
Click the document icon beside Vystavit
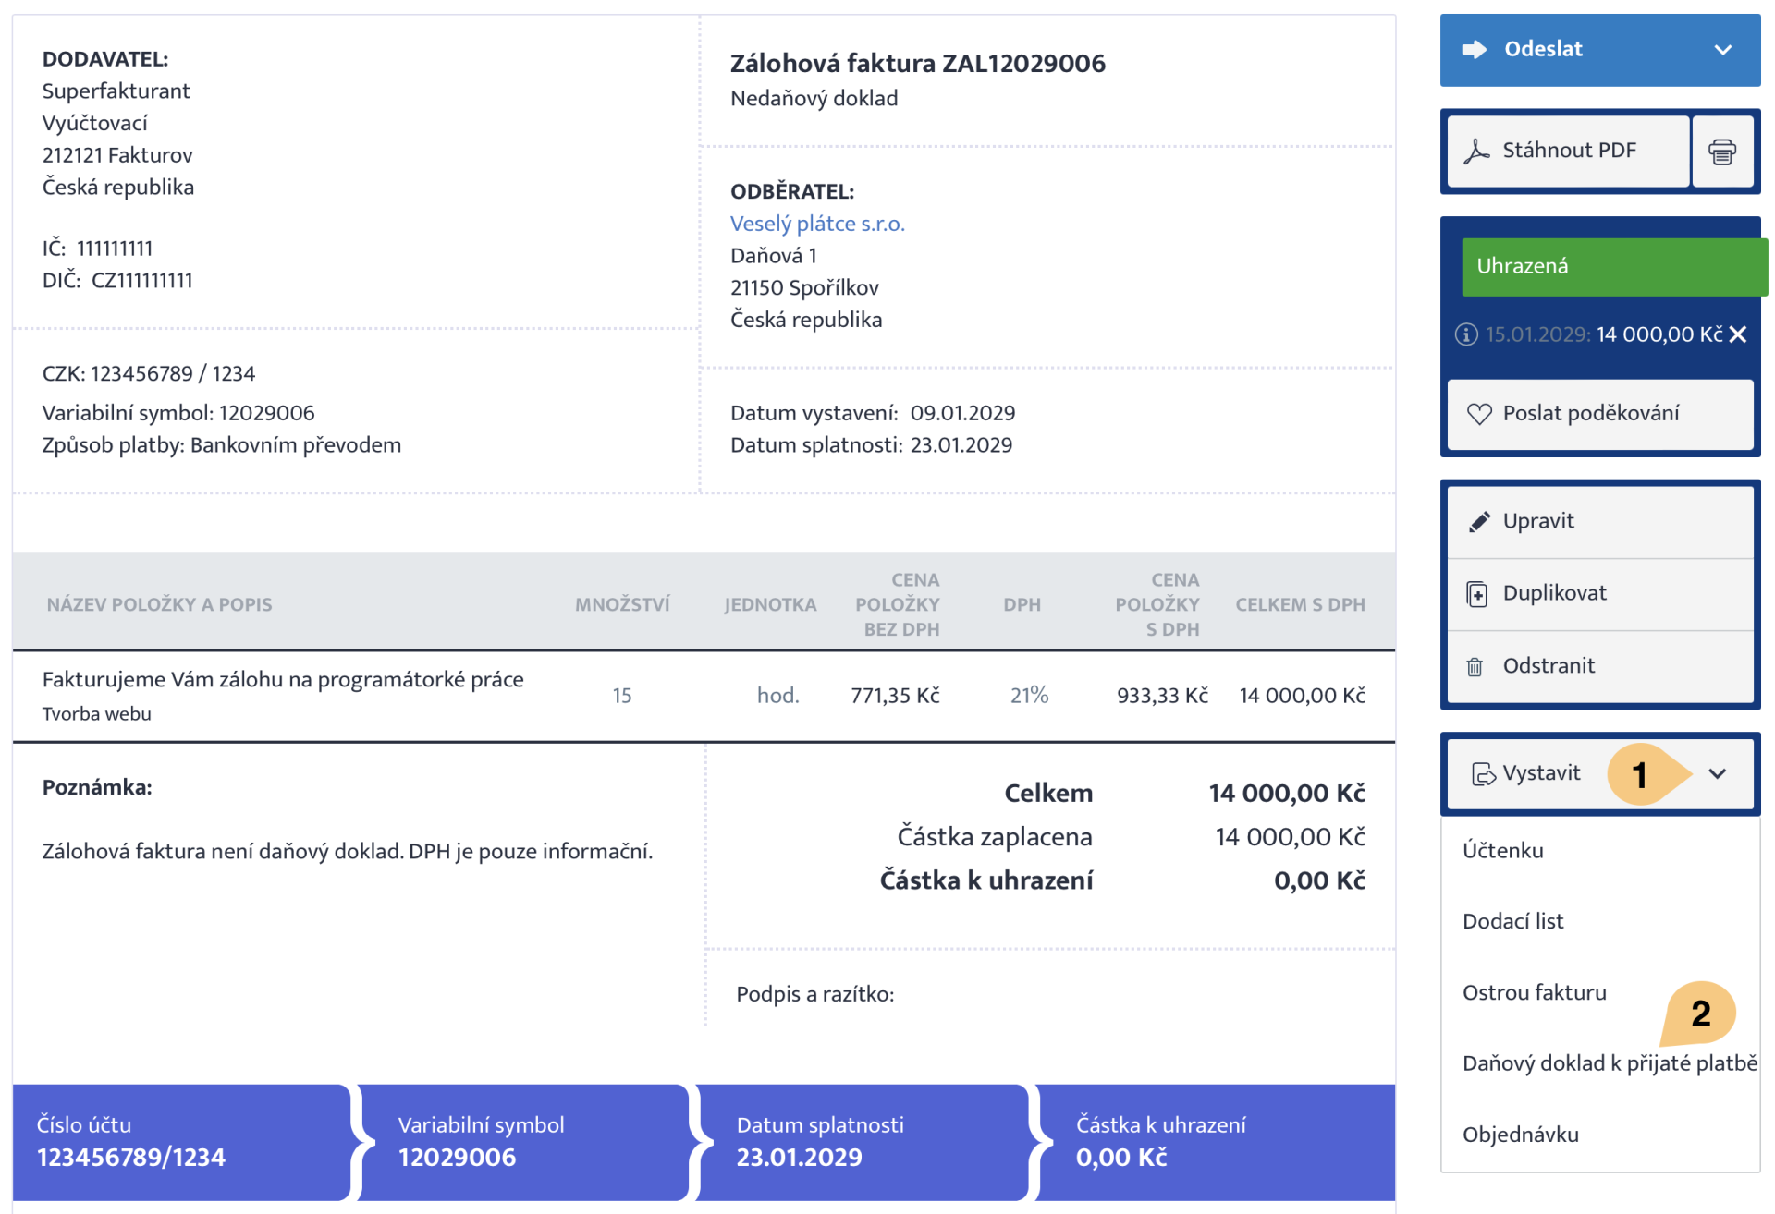click(1483, 774)
